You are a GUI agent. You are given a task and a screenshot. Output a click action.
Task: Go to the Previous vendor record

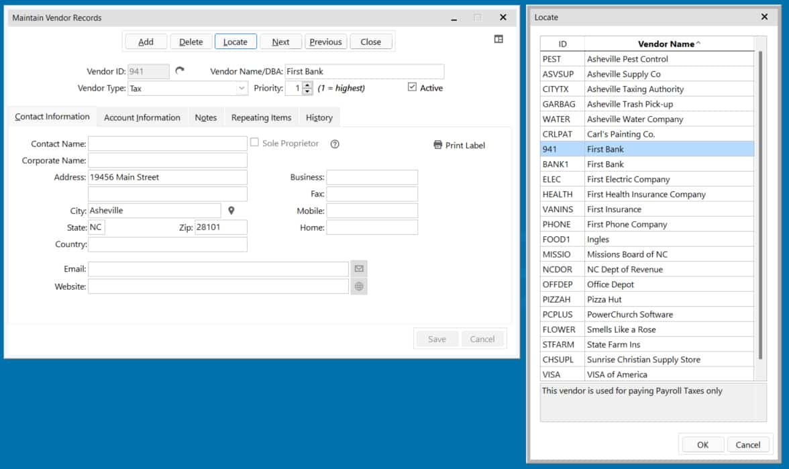325,42
